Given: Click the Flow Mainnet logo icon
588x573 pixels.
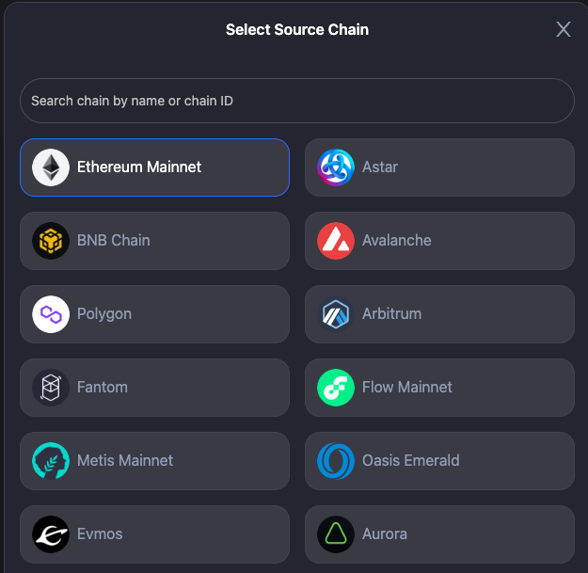Looking at the screenshot, I should [x=336, y=388].
